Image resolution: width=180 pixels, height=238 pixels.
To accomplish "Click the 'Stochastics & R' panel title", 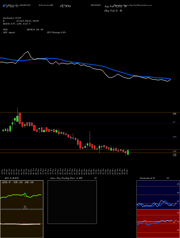I will coord(147,178).
